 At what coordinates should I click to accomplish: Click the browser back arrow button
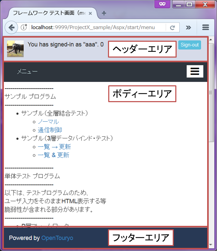[11, 27]
